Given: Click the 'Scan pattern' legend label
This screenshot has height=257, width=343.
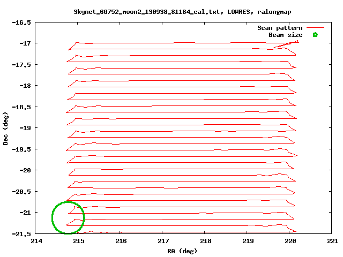Looking at the screenshot, I should 280,28.
